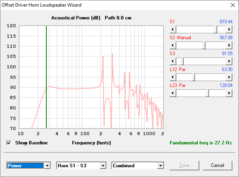Click the S2 Manual slider right arrow
This screenshot has width=239, height=177.
coord(229,45)
